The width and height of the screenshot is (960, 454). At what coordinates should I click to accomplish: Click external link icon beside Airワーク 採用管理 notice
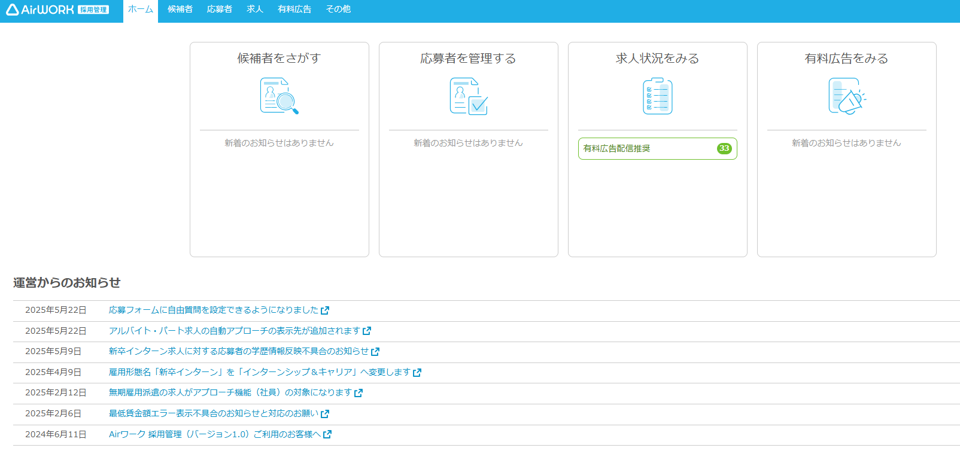tap(327, 435)
